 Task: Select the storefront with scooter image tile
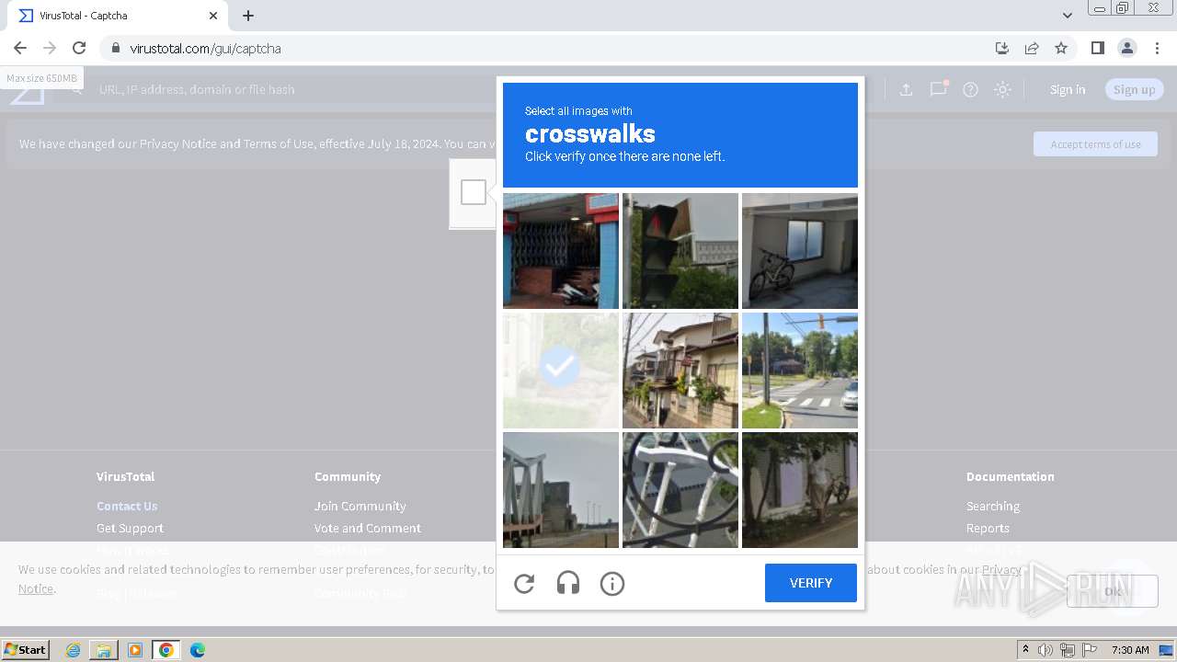(561, 251)
